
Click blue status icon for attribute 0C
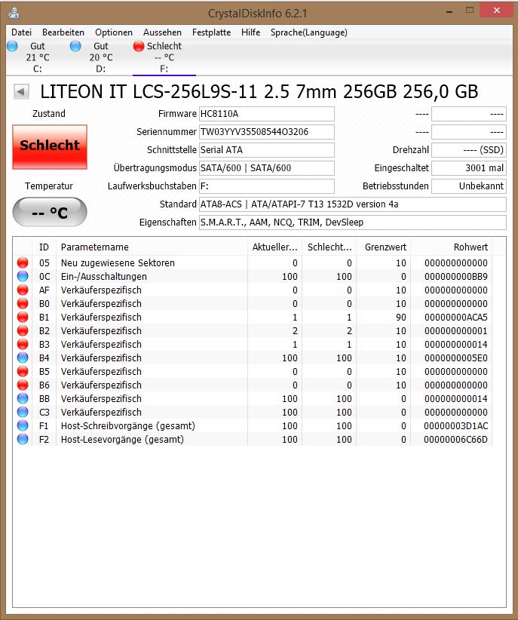(x=23, y=276)
